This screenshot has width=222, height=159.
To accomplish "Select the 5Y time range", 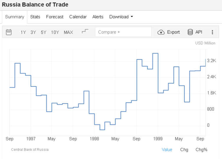I will coord(43,32).
